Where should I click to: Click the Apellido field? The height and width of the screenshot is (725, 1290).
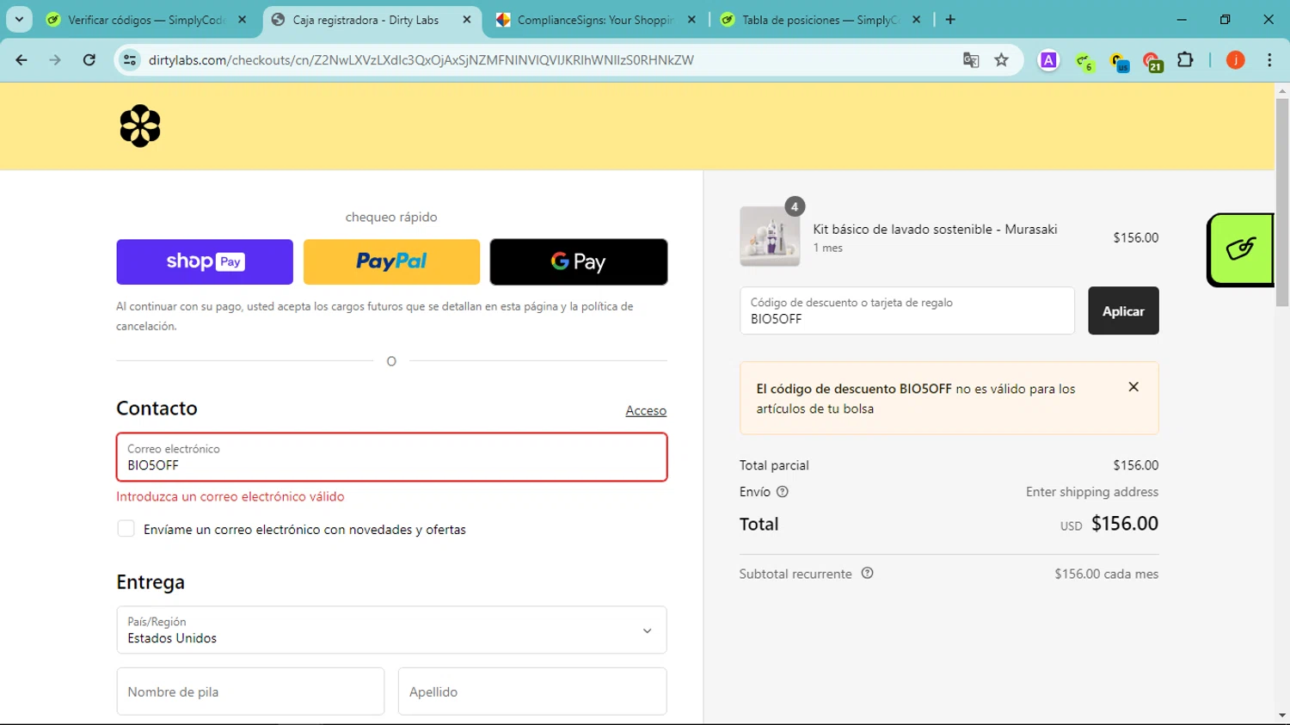tap(532, 691)
